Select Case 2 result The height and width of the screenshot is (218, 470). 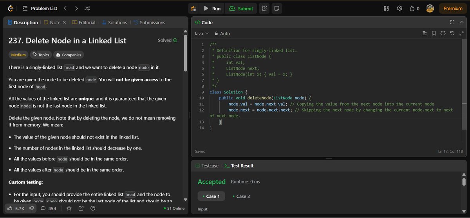coord(241,196)
